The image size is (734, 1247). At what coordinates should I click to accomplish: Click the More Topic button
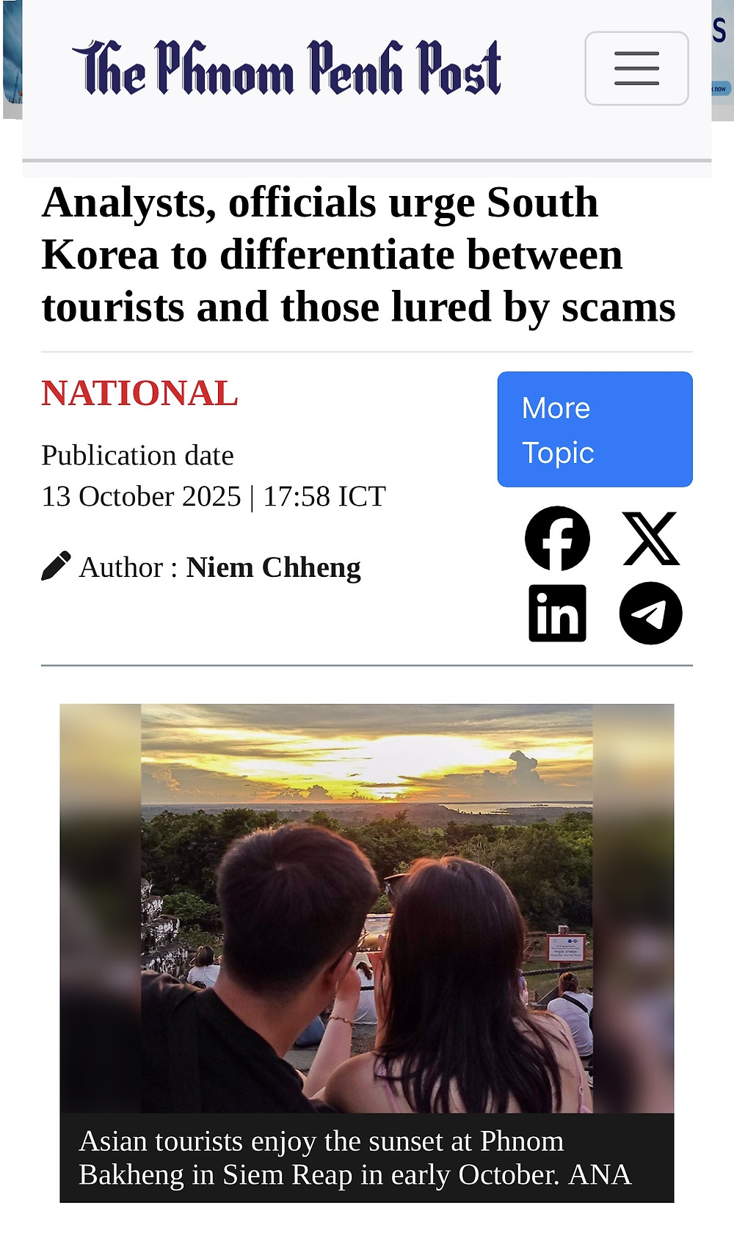coord(595,429)
